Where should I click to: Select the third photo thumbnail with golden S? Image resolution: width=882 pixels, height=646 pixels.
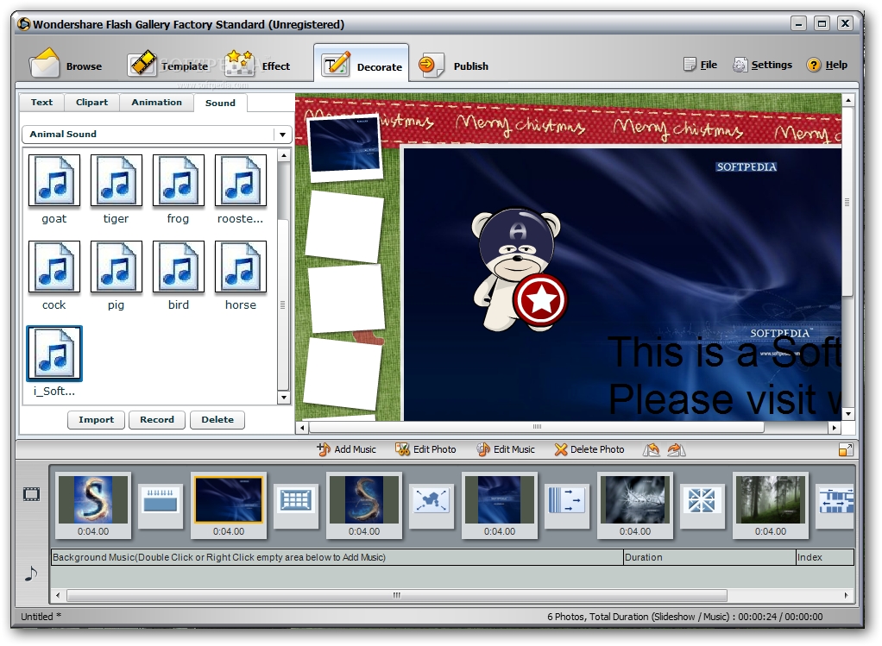click(x=364, y=505)
